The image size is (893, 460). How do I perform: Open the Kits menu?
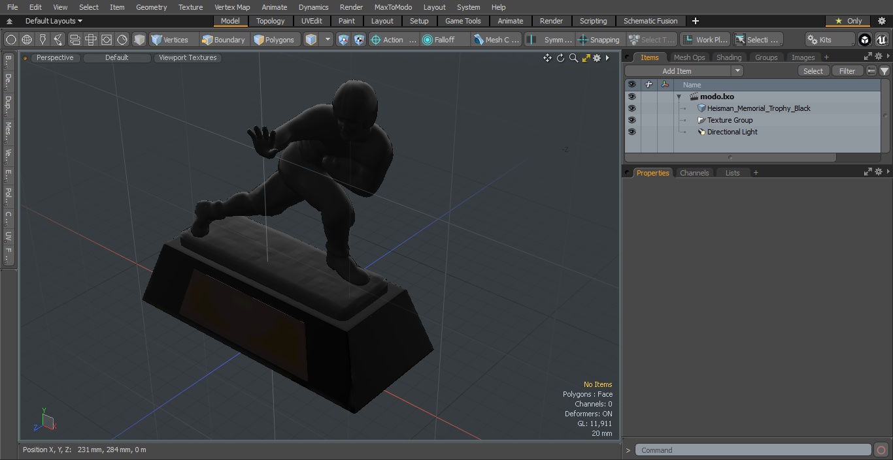pos(829,40)
